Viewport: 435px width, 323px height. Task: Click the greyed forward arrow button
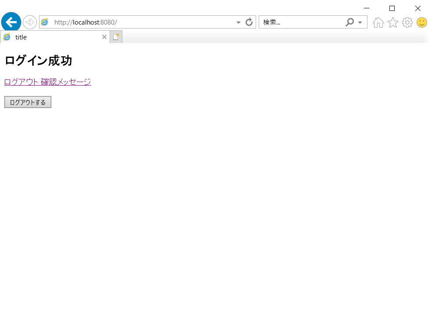tap(30, 22)
